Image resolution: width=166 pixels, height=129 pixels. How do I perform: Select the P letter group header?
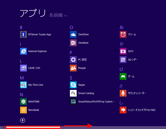71,53
